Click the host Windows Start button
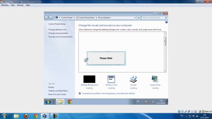This screenshot has width=212, height=119. pos(4,116)
